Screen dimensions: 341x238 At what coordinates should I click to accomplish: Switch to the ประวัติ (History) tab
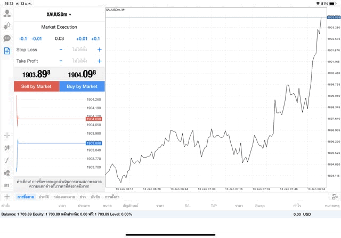[44, 197]
